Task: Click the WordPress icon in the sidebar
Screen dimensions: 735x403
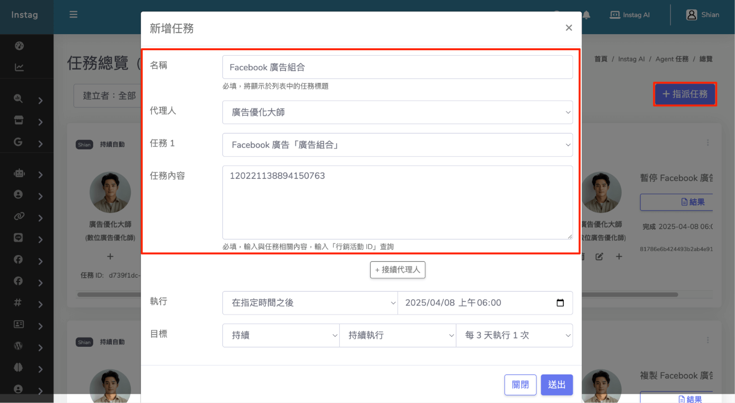Action: click(x=18, y=346)
